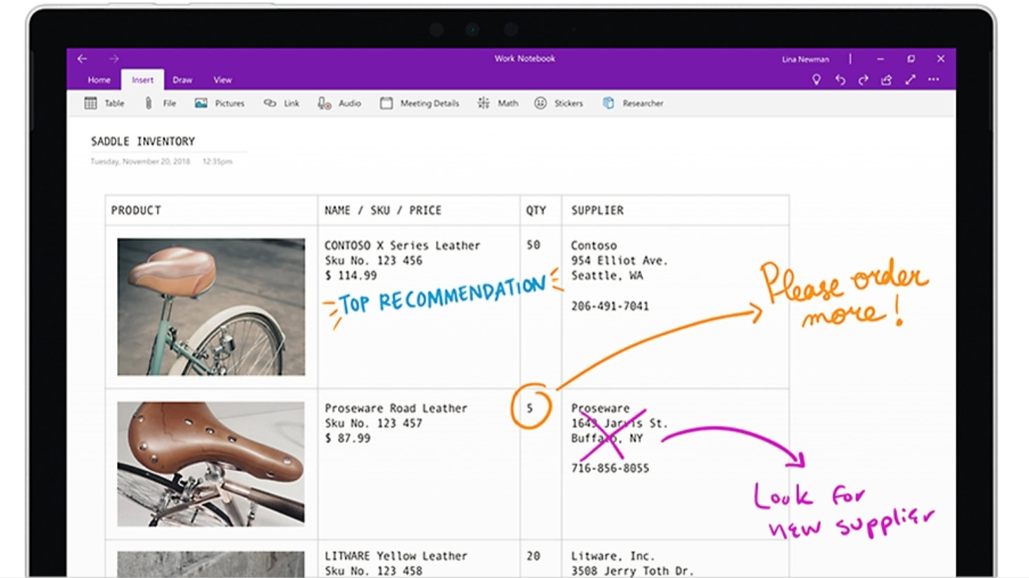The height and width of the screenshot is (578, 1029).
Task: Open the Home tab
Action: [x=99, y=80]
